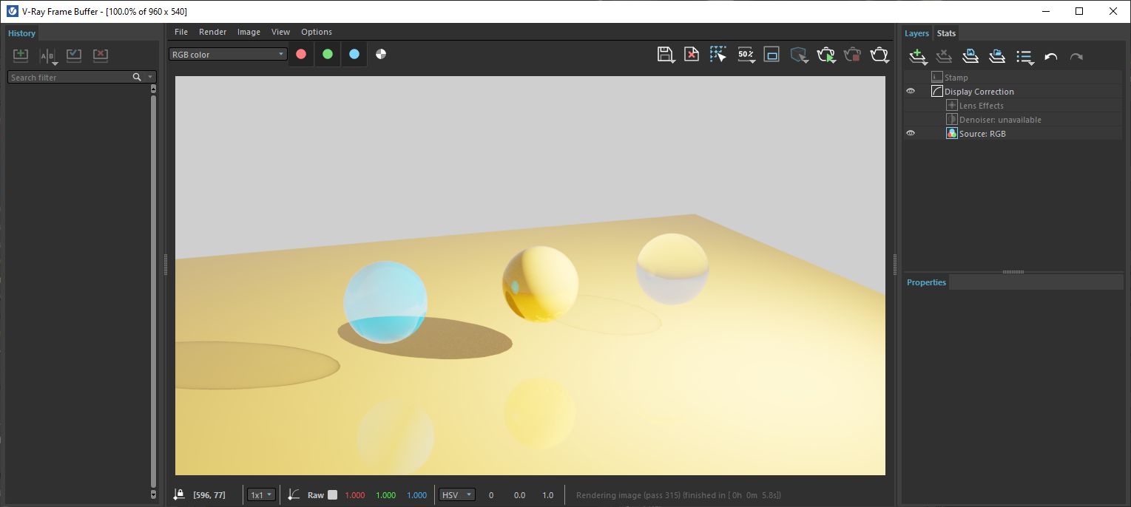Start interactive rendering with the green teapot
The image size is (1131, 507).
click(x=826, y=55)
